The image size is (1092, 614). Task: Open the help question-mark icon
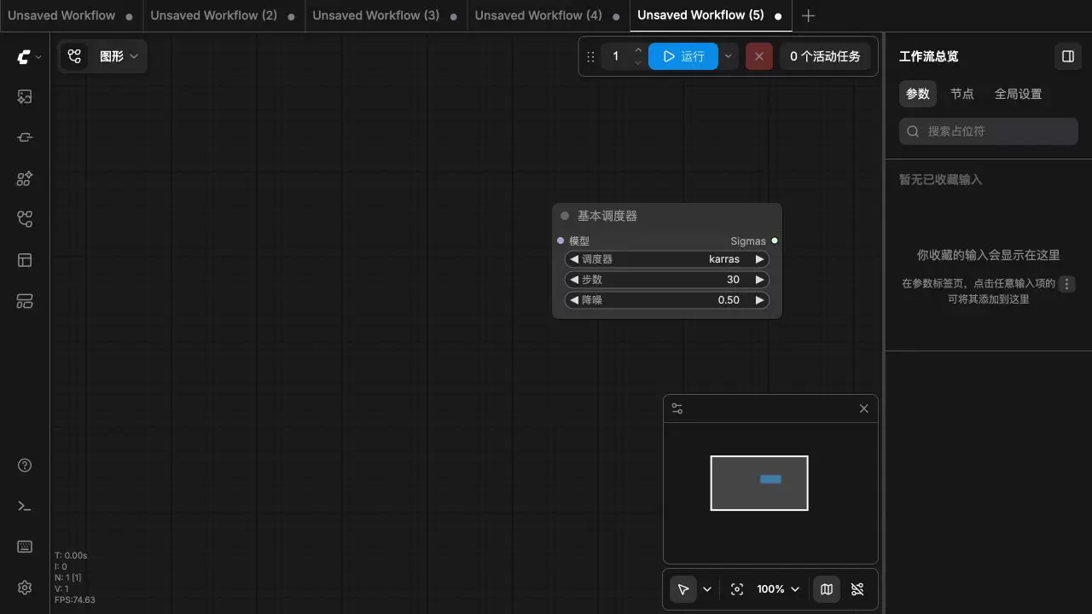coord(25,466)
